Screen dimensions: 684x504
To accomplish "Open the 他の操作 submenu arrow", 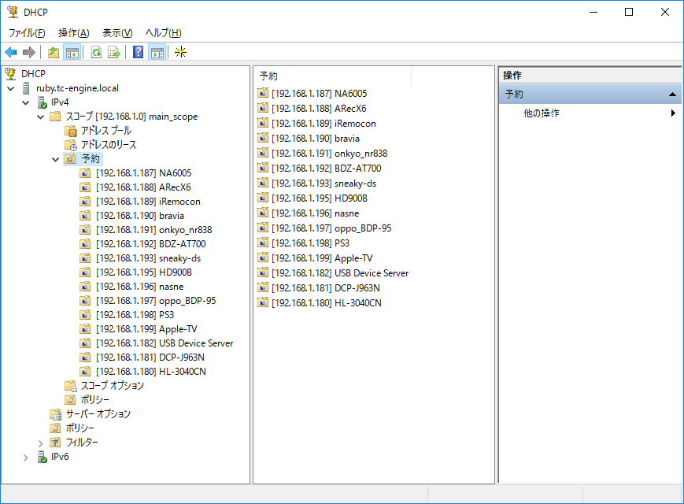I will pyautogui.click(x=673, y=113).
